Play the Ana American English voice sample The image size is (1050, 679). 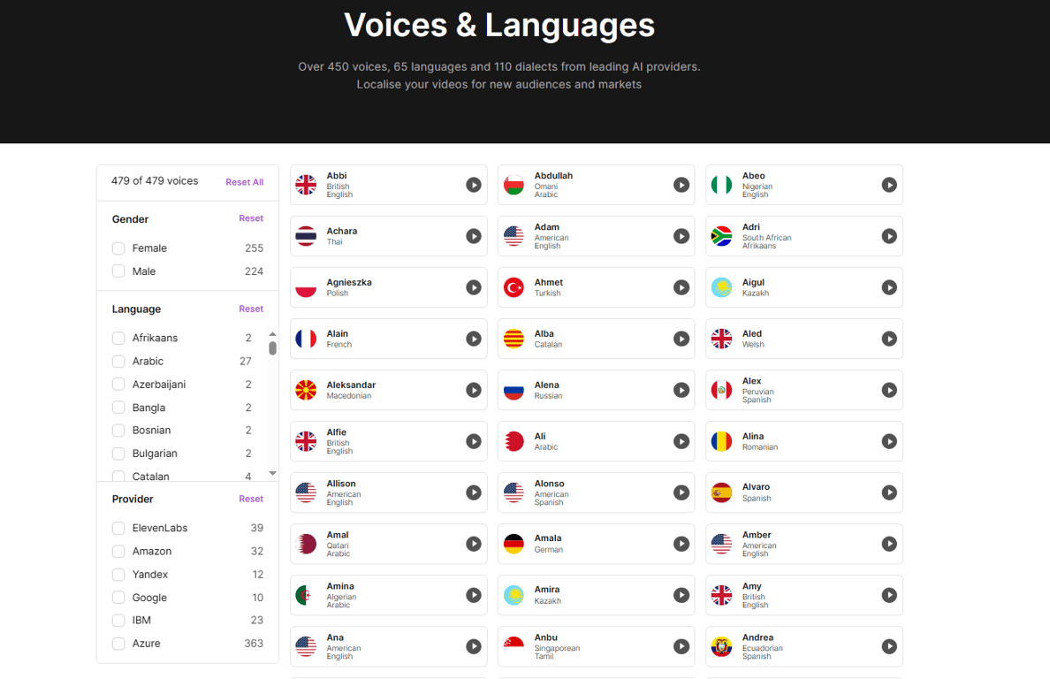coord(474,646)
